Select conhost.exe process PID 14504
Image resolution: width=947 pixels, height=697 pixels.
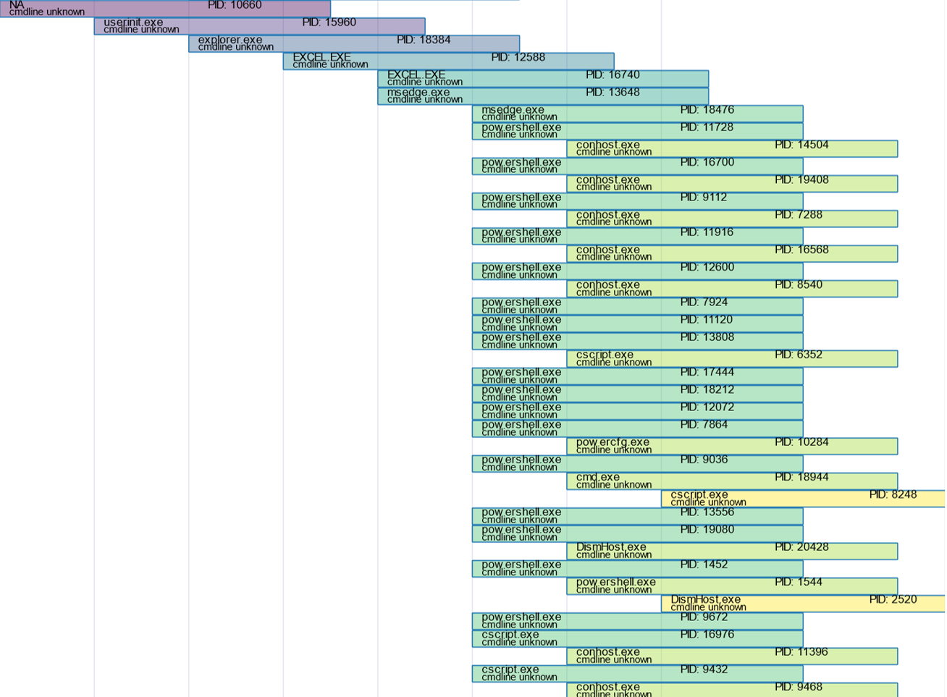[x=732, y=148]
